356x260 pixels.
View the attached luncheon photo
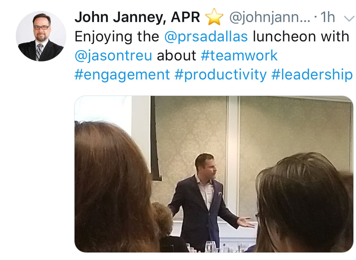click(214, 174)
